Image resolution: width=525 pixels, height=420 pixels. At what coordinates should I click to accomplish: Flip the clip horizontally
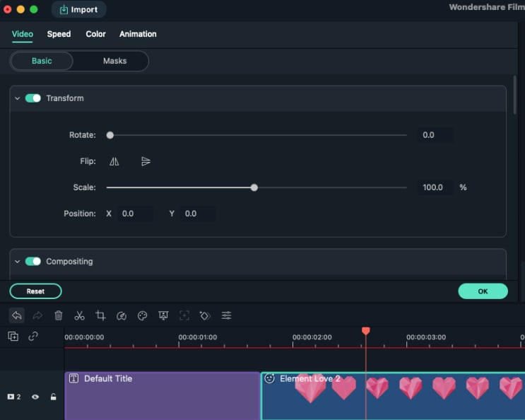pos(114,161)
